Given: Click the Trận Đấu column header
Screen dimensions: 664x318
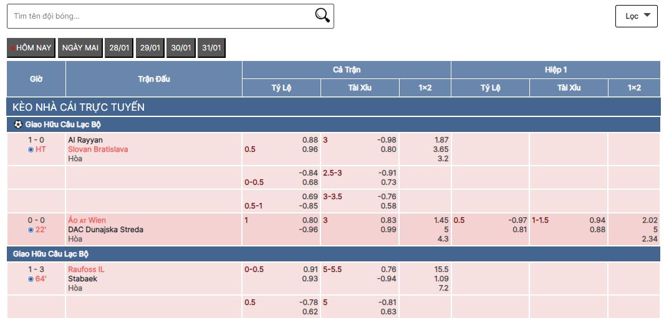Looking at the screenshot, I should pyautogui.click(x=153, y=79).
